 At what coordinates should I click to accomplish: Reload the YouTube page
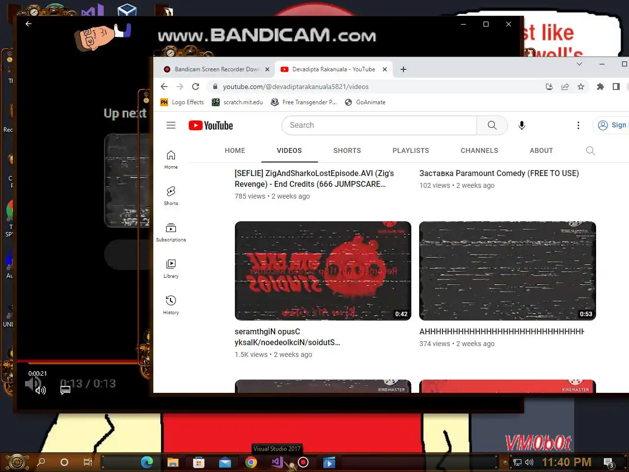[196, 87]
